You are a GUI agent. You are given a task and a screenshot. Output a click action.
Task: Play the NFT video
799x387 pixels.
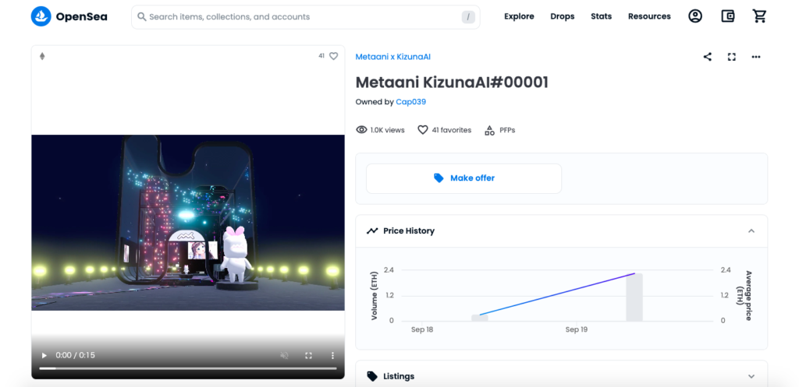click(44, 355)
